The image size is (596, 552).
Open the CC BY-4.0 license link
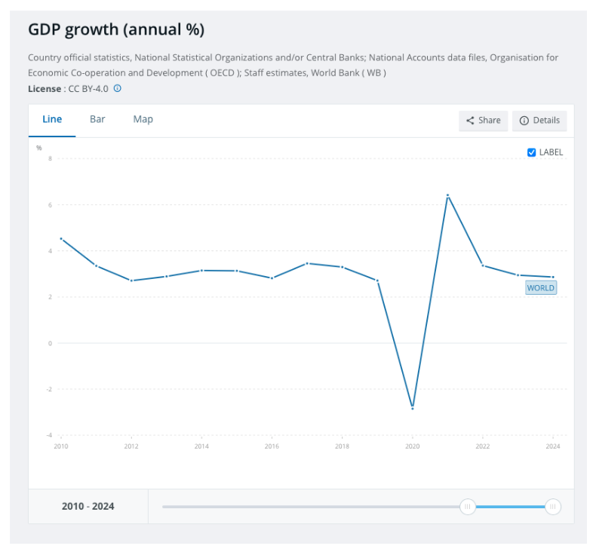(88, 88)
